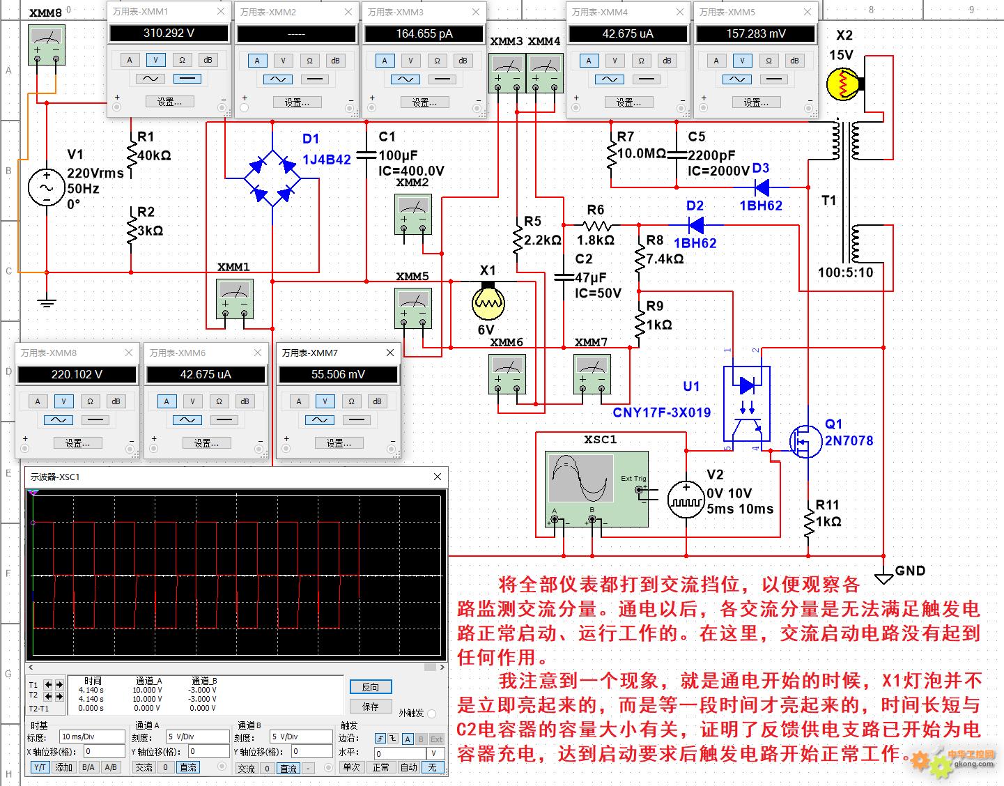Set XMM1 multimeter to AC sine mode
1004x786 pixels.
coord(150,79)
